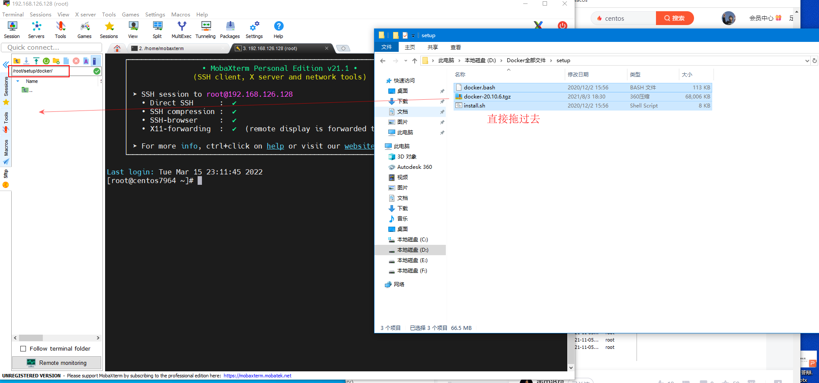The height and width of the screenshot is (383, 819).
Task: Expand the Name column sort arrow
Action: tap(18, 81)
